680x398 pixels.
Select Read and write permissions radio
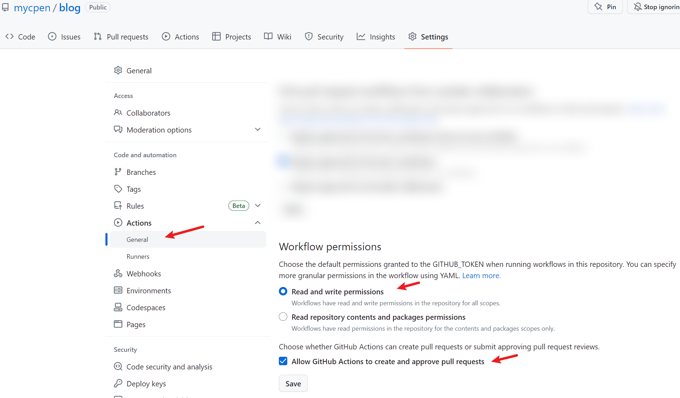pos(283,291)
